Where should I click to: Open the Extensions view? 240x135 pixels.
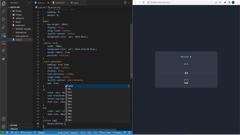[x=3, y=35]
